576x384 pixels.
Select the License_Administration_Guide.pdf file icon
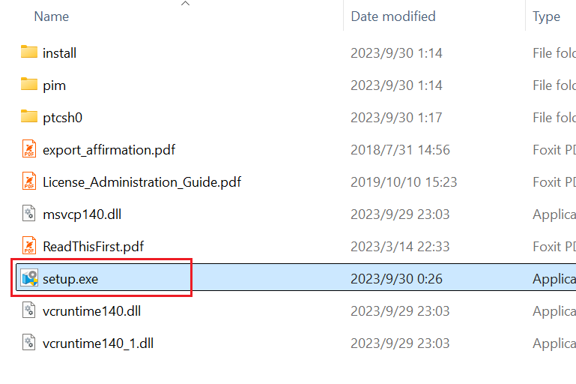[29, 181]
